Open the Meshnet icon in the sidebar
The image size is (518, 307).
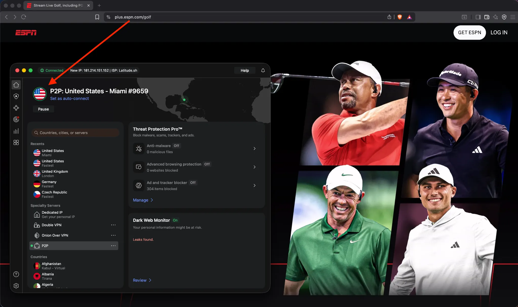coord(16,108)
